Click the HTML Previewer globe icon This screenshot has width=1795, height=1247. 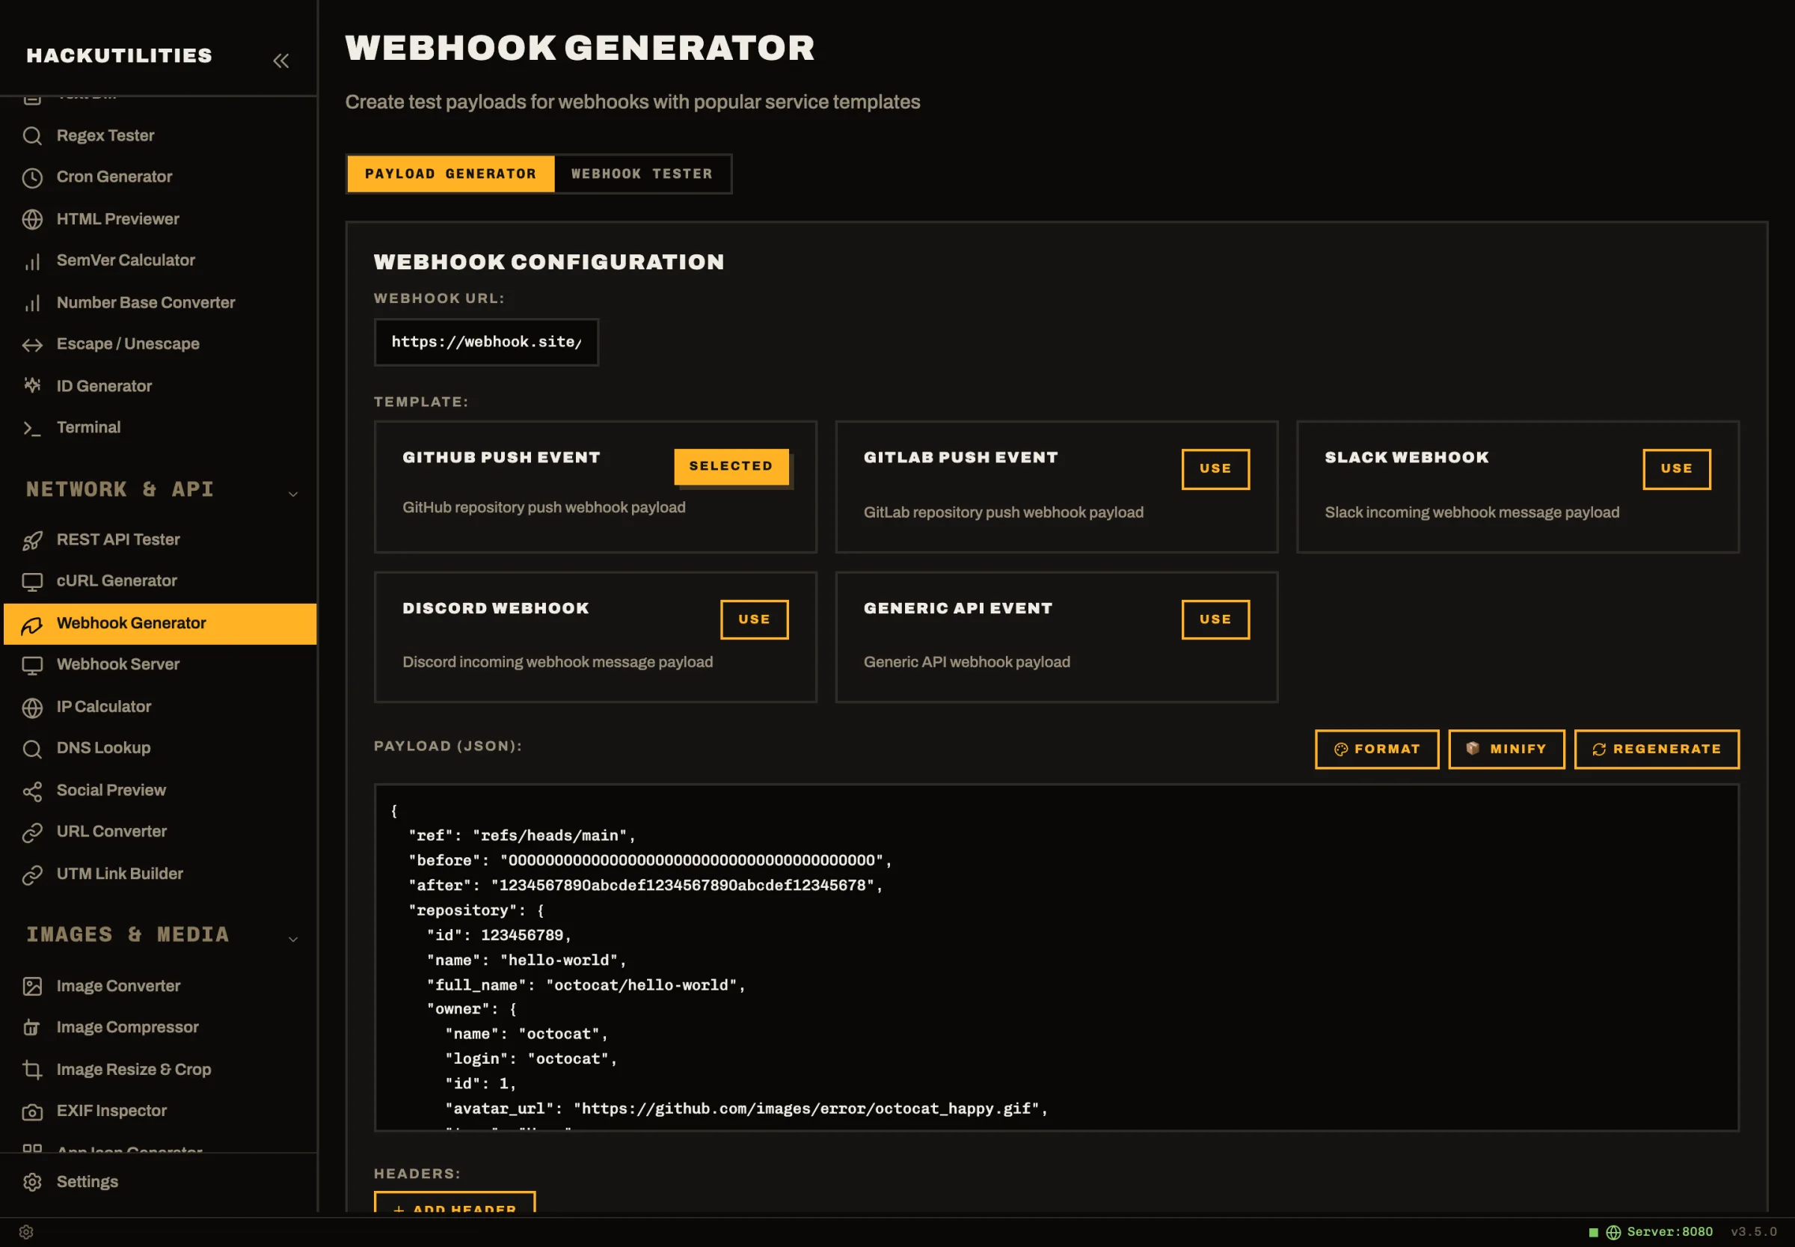[x=32, y=220]
